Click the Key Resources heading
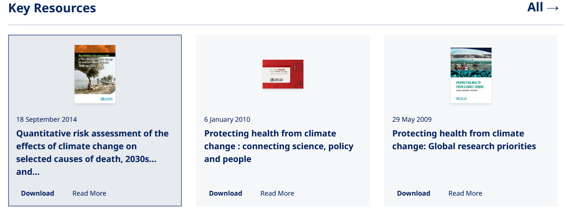The height and width of the screenshot is (216, 567). pyautogui.click(x=52, y=8)
